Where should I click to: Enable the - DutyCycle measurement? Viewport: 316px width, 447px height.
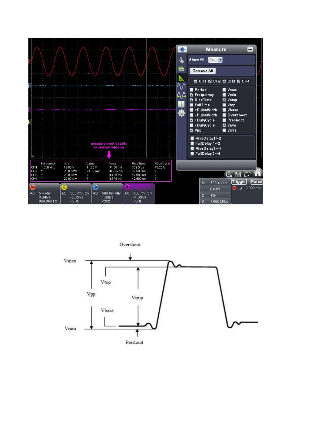tap(192, 125)
